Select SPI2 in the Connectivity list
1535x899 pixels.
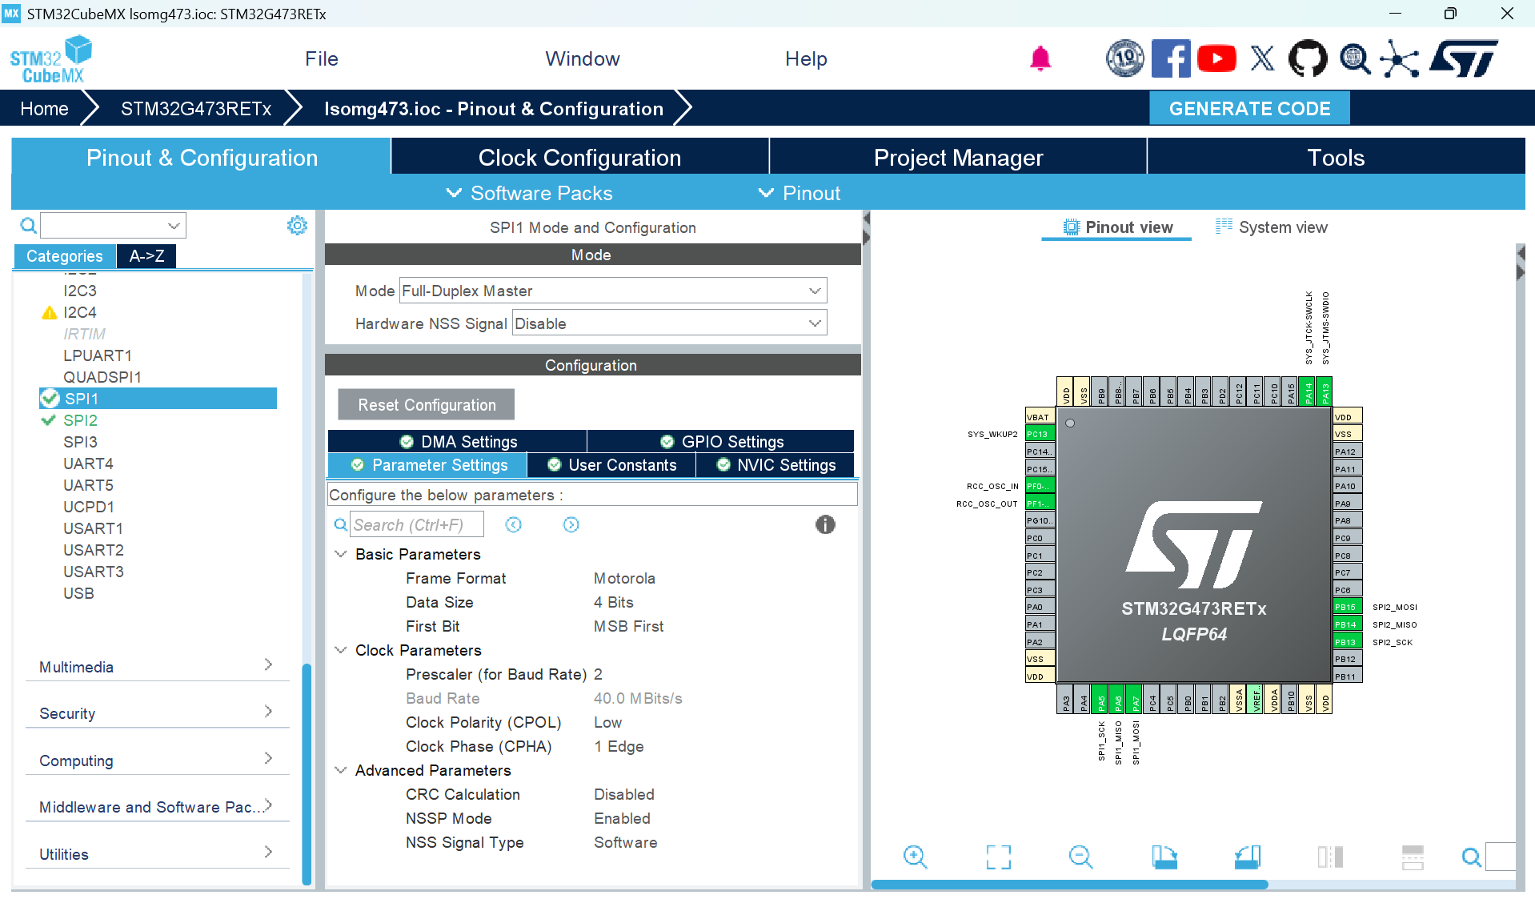pos(80,419)
